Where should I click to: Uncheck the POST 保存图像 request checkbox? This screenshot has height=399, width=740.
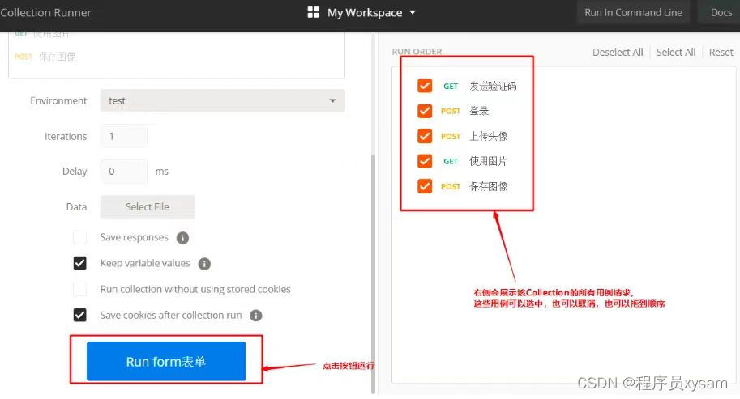[x=425, y=186]
